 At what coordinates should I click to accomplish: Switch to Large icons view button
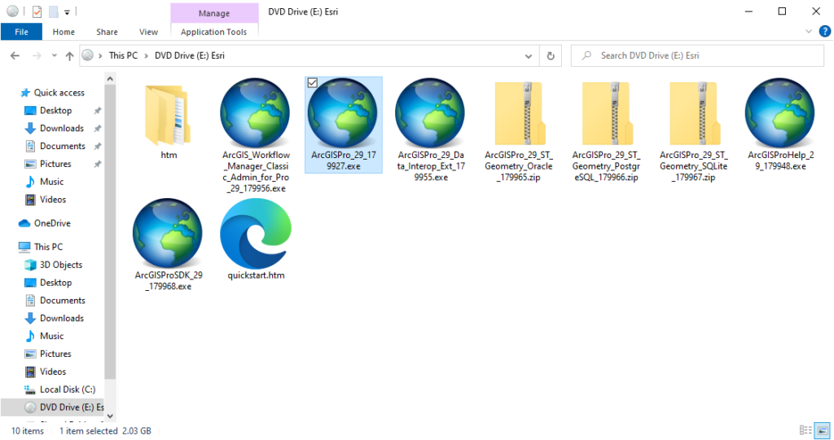[823, 430]
